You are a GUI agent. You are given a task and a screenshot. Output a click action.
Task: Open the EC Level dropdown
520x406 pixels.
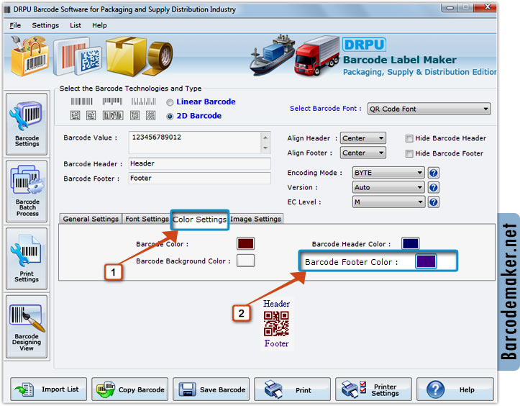point(388,202)
